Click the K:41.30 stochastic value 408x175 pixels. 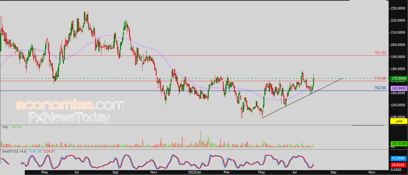pos(36,152)
